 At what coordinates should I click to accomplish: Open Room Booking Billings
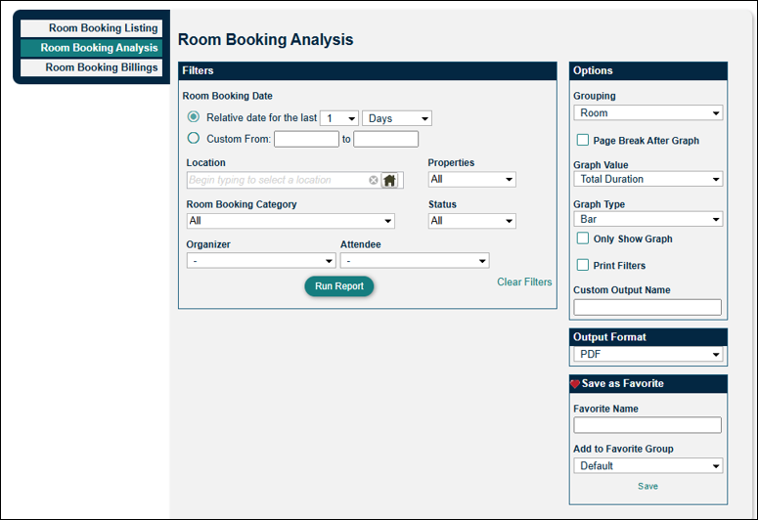click(91, 67)
